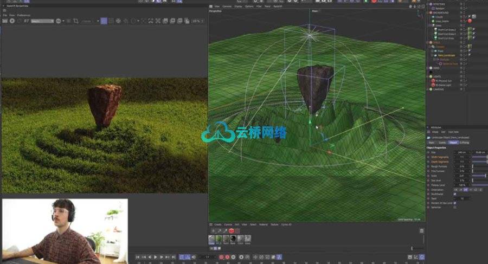Click the material manager trash icon

point(421,230)
